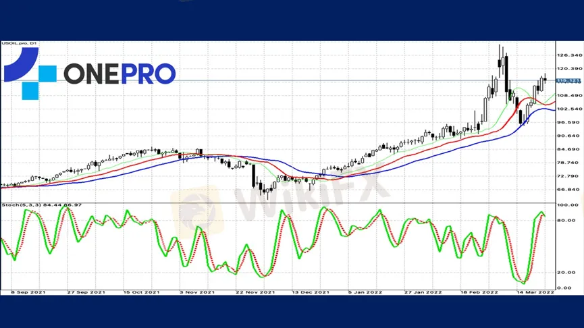The image size is (584, 328).
Task: Click the ONEPRO logo
Action: (89, 74)
